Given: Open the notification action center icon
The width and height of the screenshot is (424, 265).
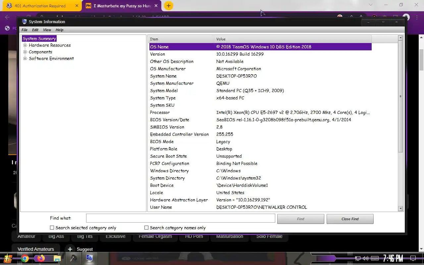Looking at the screenshot, I should tap(413, 258).
